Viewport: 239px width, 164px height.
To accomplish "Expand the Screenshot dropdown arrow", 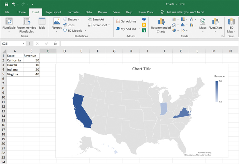I will point(109,25).
